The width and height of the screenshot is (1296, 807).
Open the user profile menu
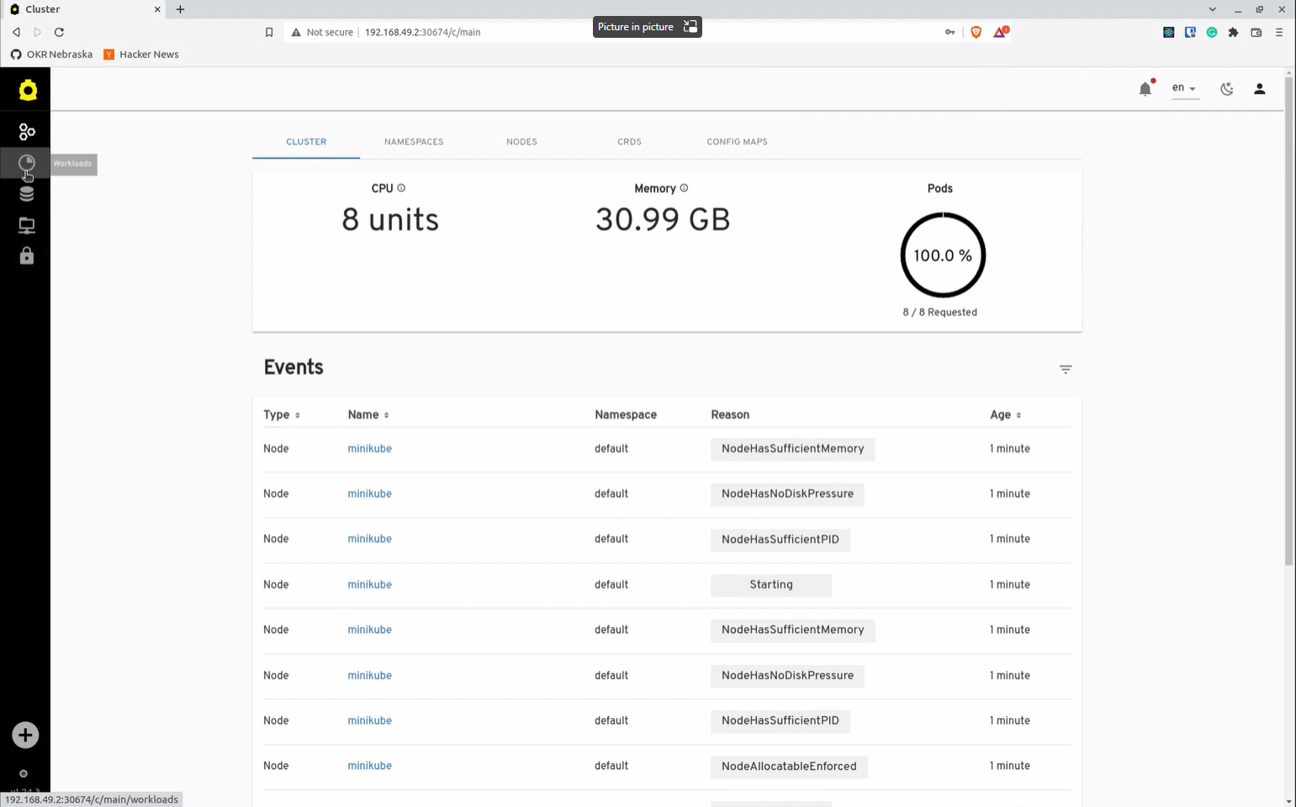[1259, 87]
